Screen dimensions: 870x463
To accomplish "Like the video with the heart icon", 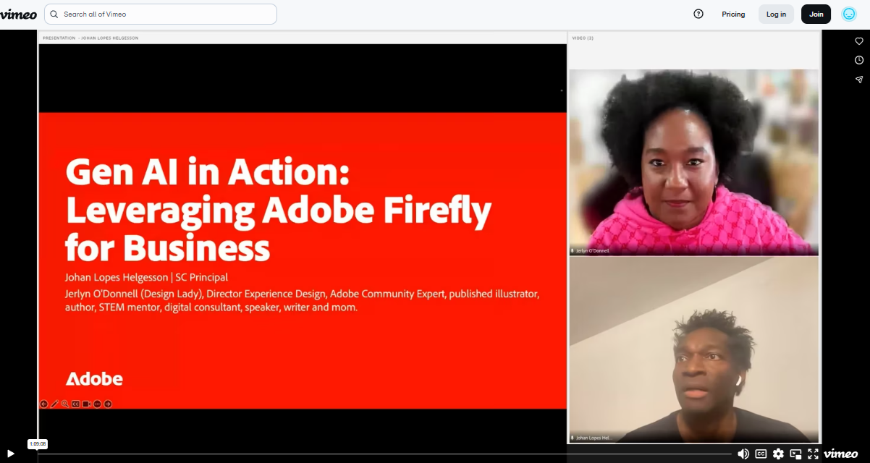I will [859, 41].
